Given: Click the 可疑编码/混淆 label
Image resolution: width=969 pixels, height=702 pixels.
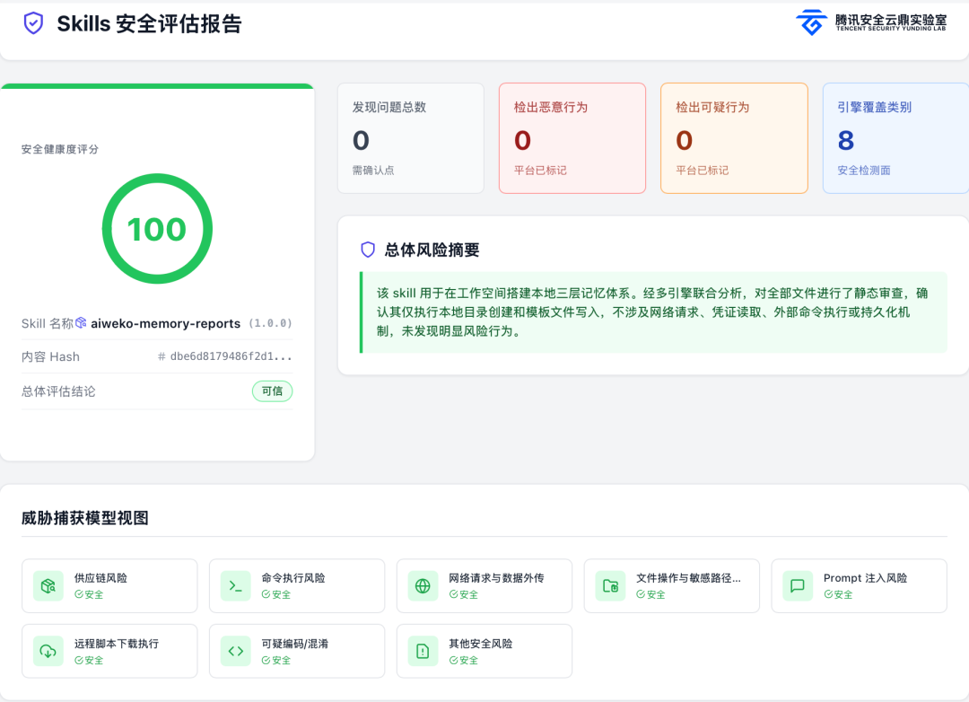Looking at the screenshot, I should 295,644.
